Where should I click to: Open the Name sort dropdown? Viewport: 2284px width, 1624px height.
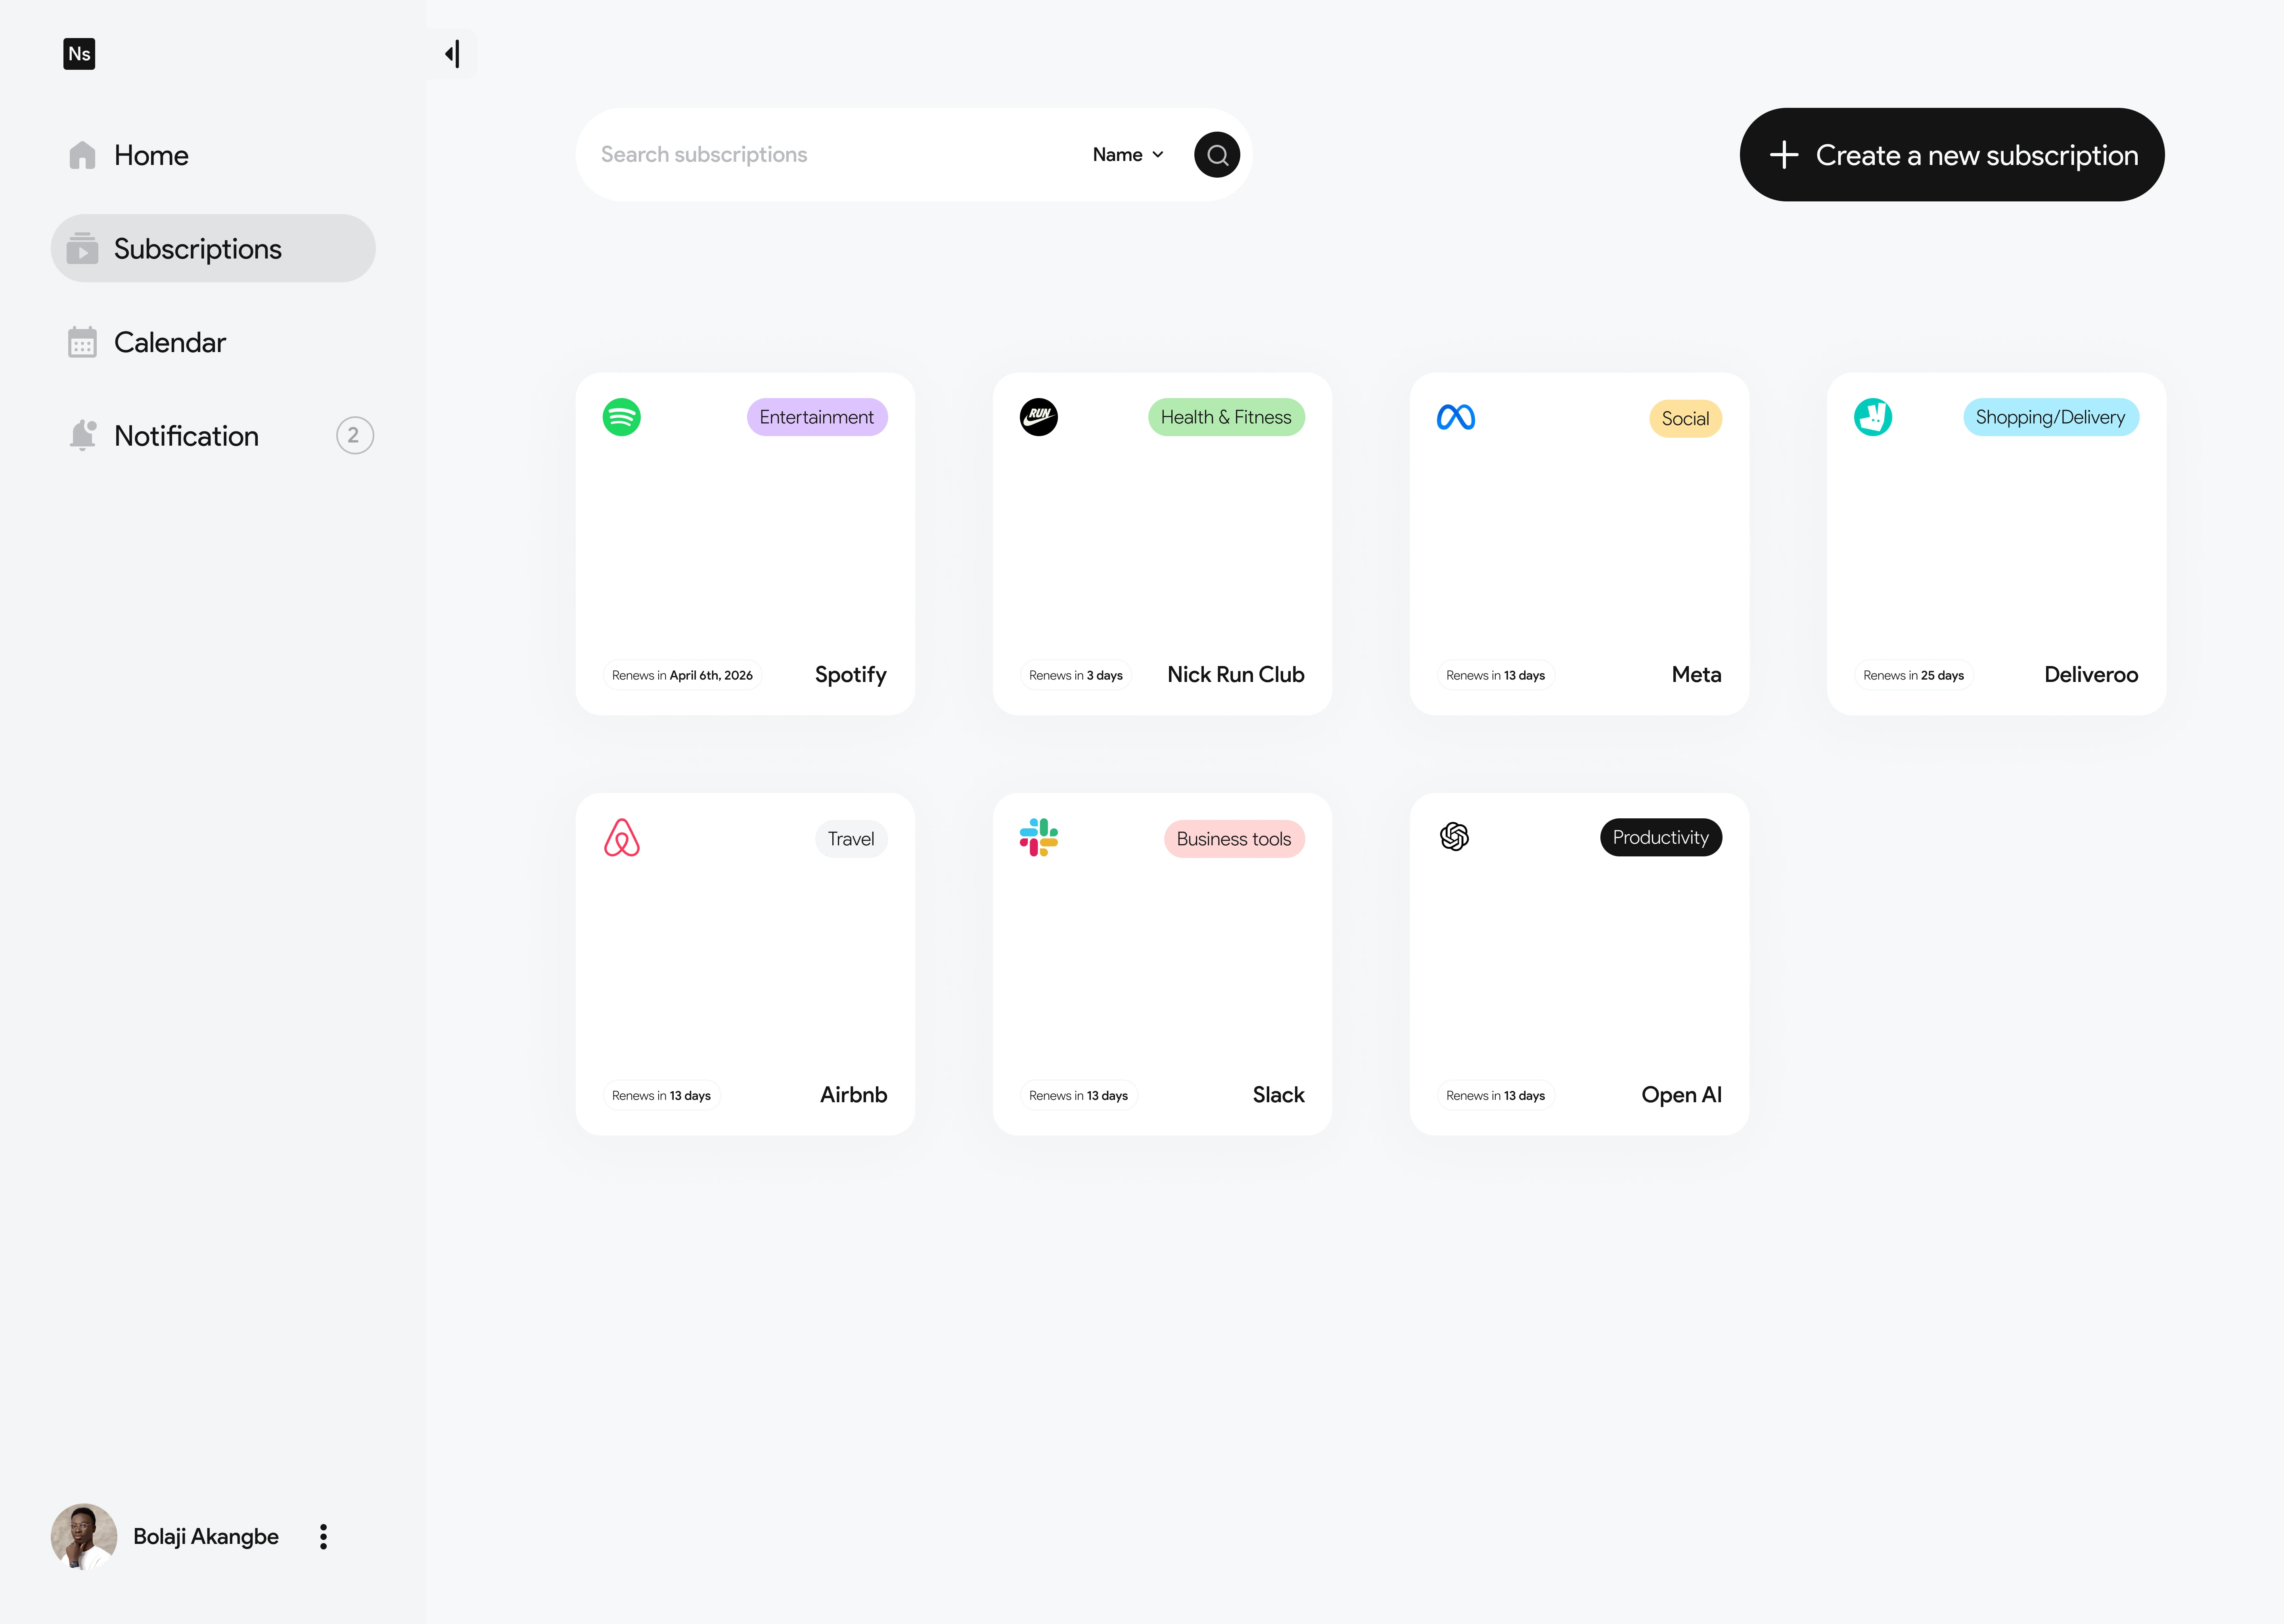click(x=1128, y=155)
